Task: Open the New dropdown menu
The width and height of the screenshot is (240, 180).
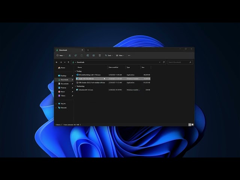Action: 60,55
